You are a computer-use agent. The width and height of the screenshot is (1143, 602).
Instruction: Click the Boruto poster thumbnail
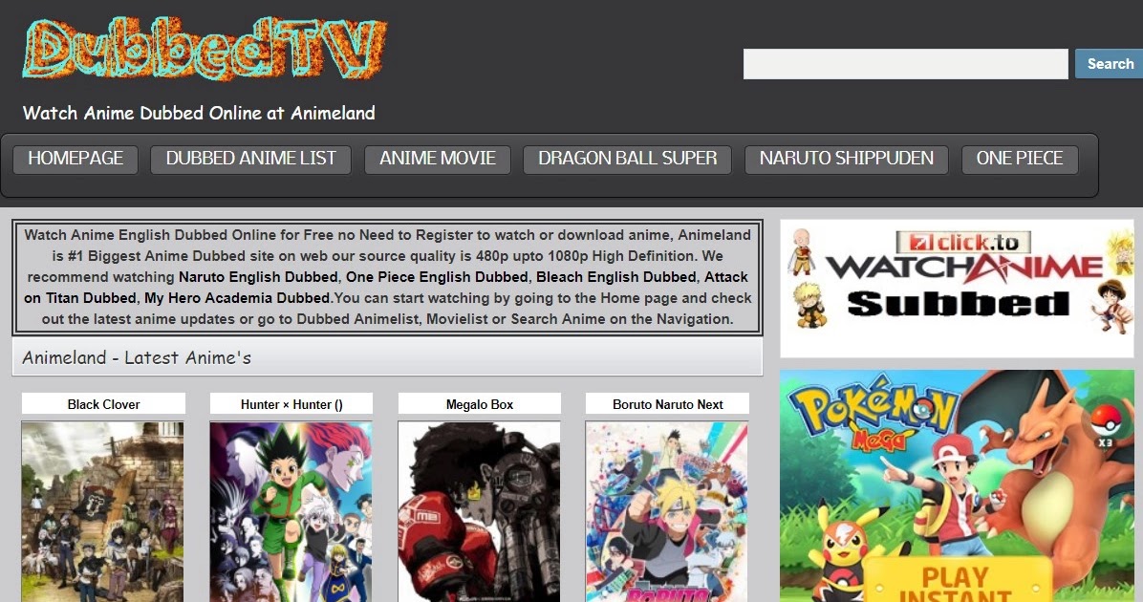tap(667, 511)
